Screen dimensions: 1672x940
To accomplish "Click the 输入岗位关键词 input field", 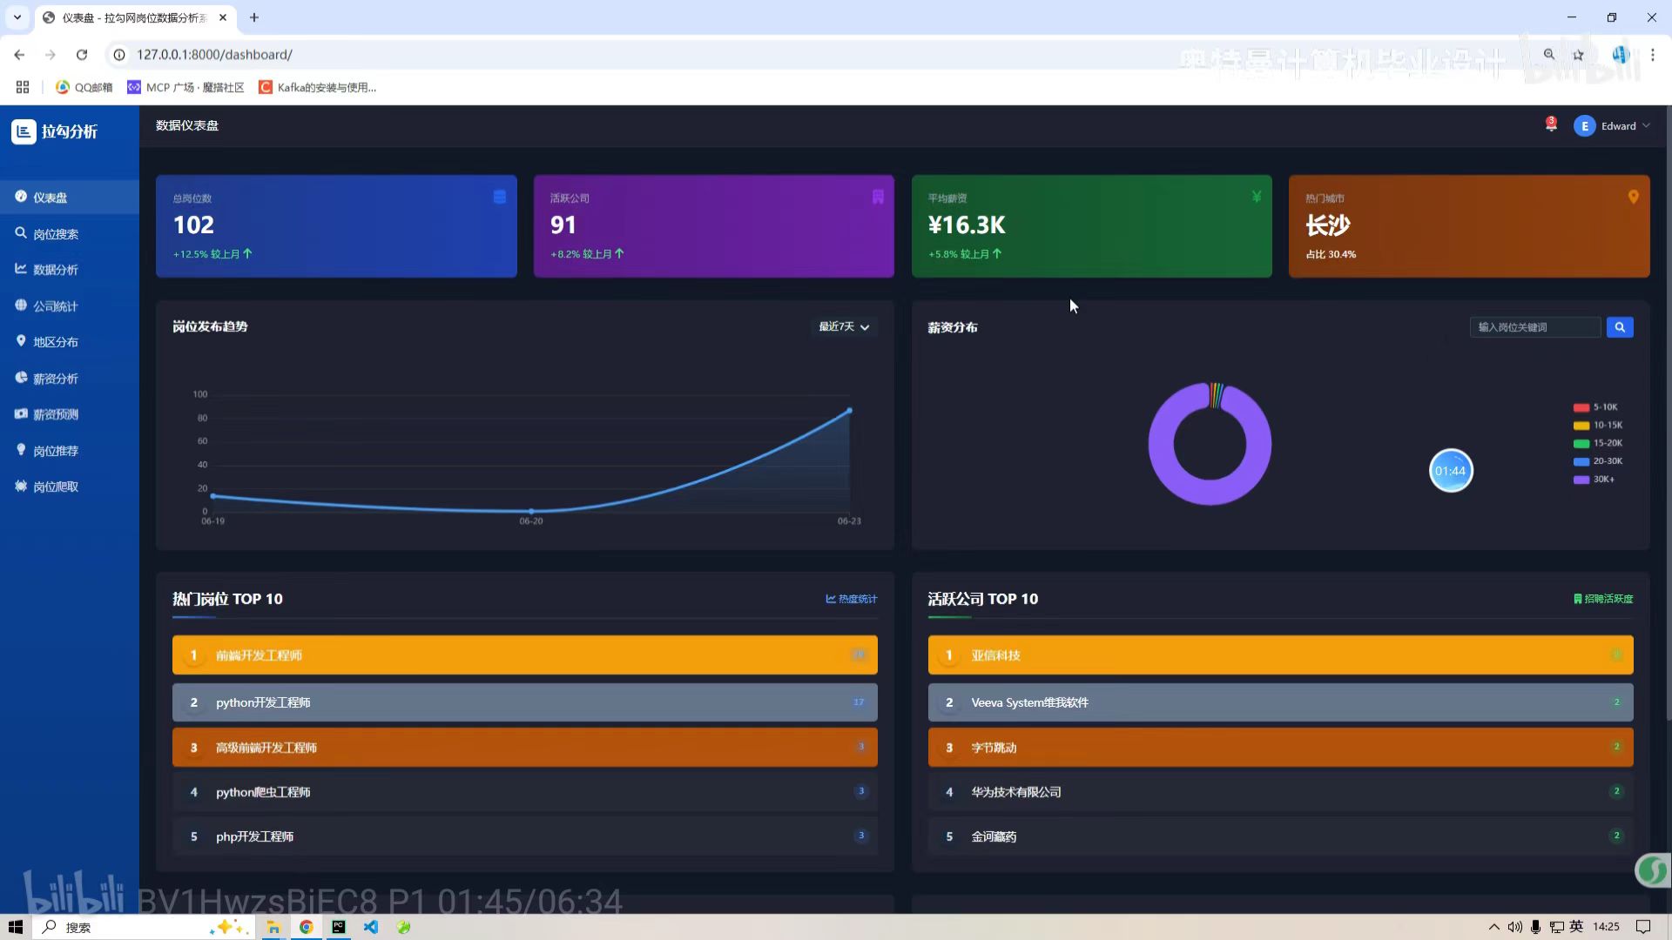I will (x=1534, y=327).
